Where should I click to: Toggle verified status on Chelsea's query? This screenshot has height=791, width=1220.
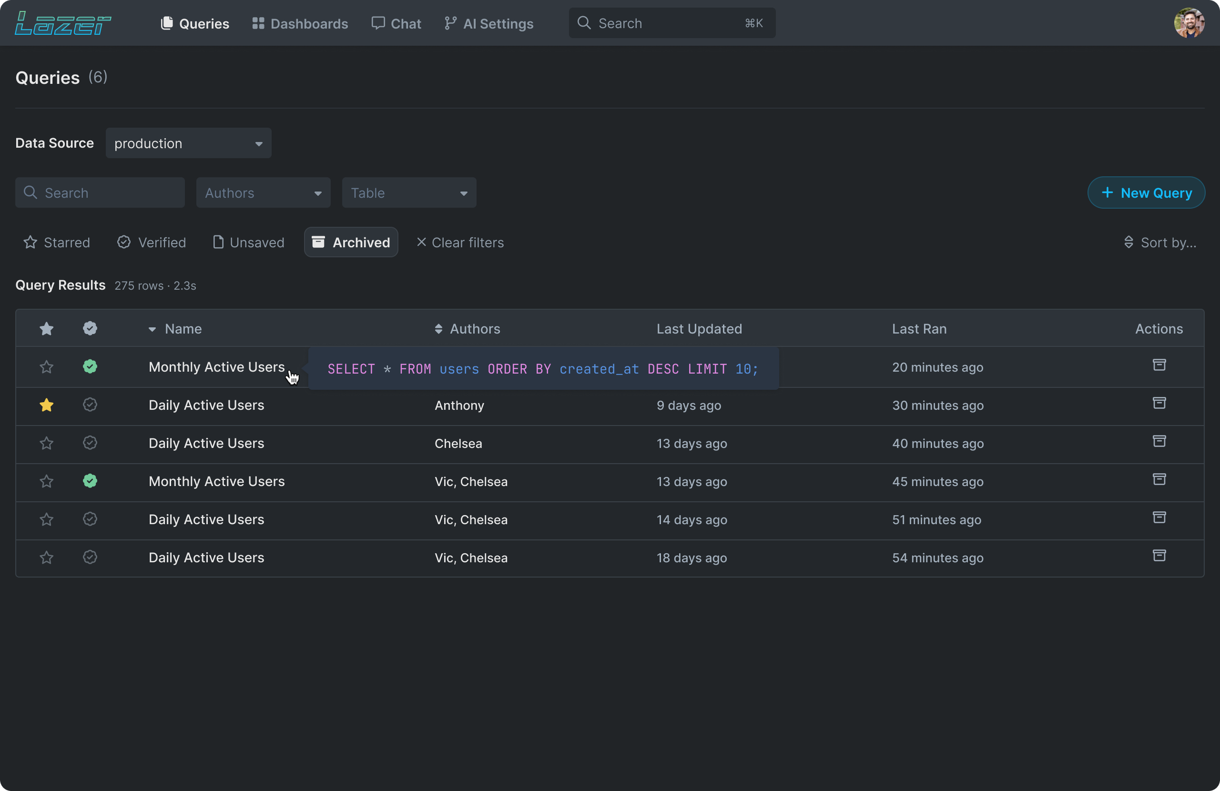(x=90, y=443)
